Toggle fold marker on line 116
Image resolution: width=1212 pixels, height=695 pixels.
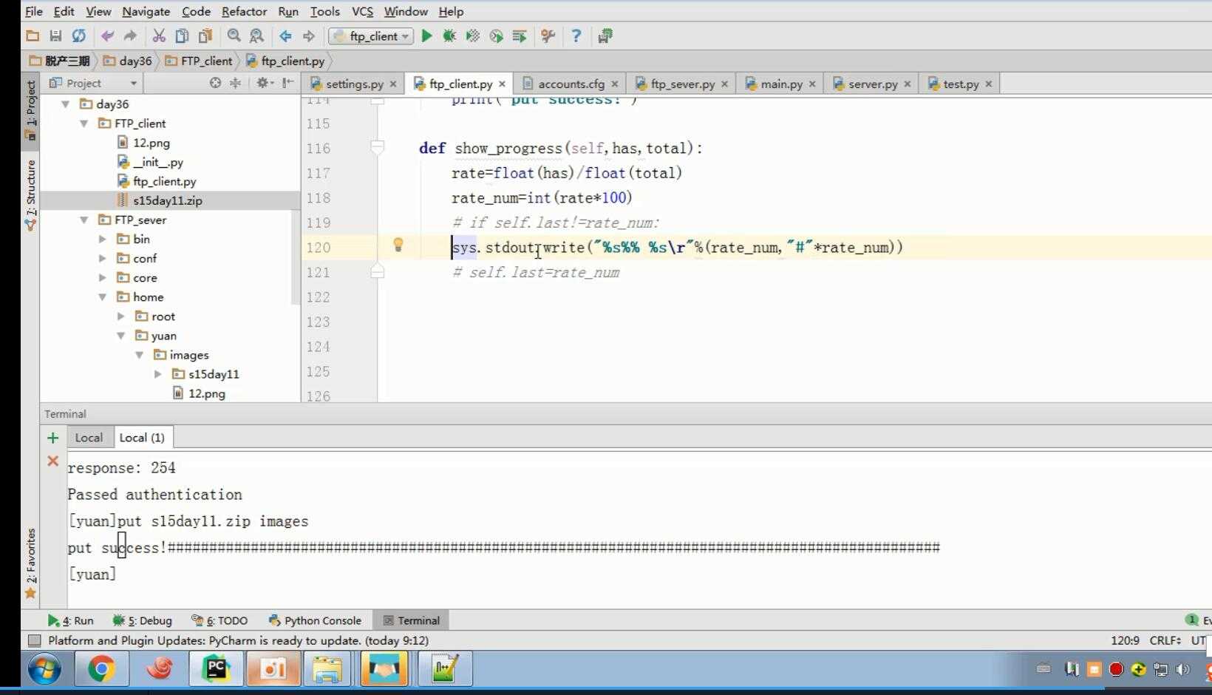pyautogui.click(x=377, y=147)
